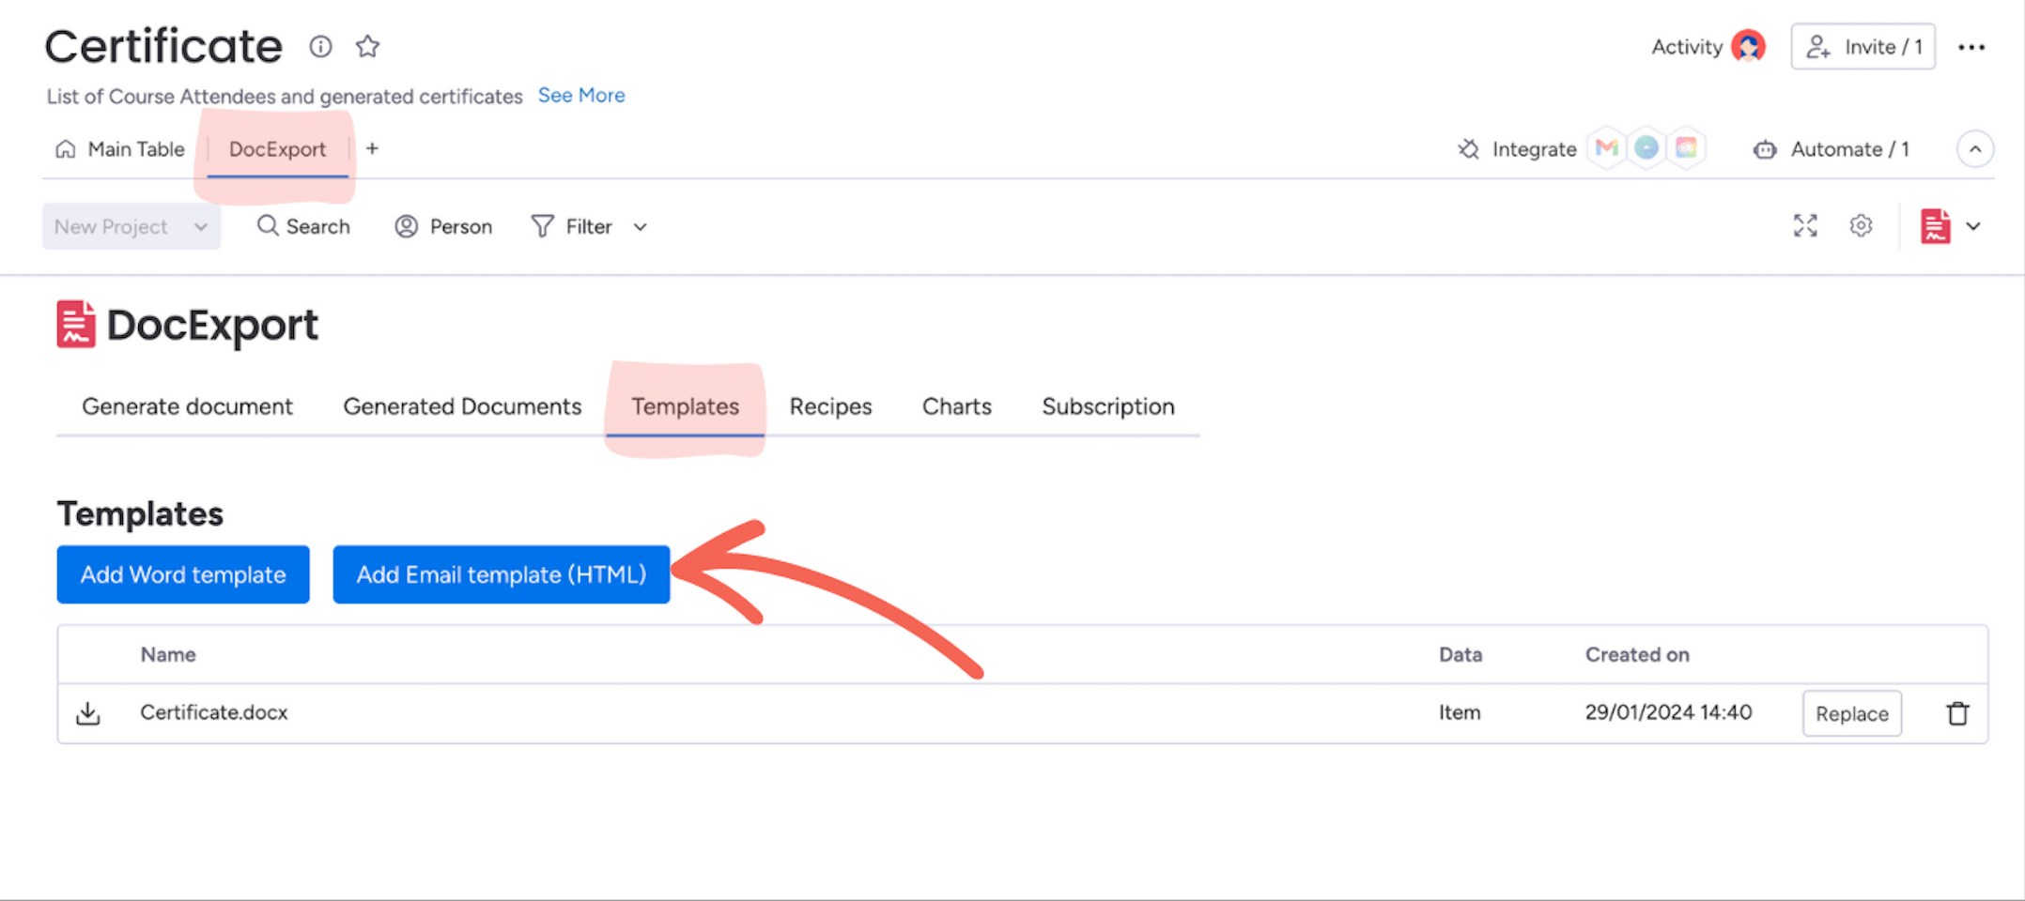
Task: Open view settings gear icon
Action: coord(1861,225)
